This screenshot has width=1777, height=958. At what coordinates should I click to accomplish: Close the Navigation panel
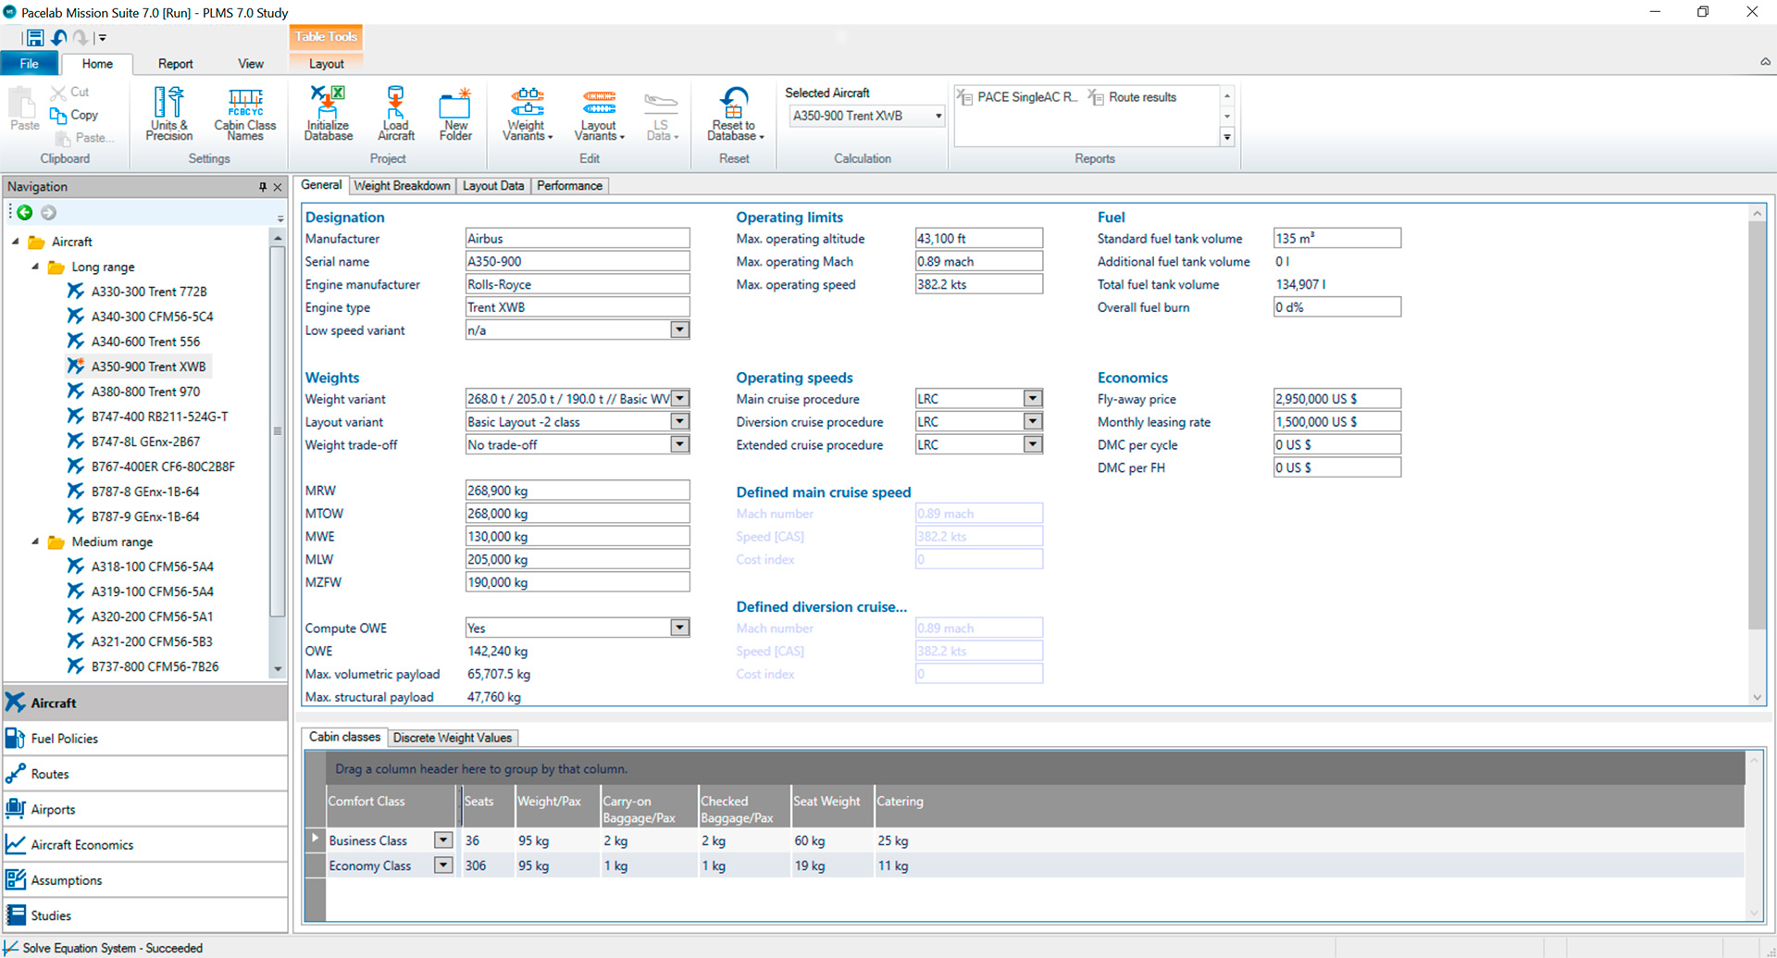(278, 187)
